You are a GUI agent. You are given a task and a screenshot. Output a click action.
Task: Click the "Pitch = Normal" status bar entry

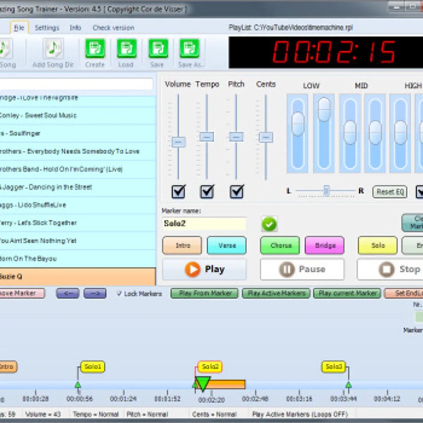pyautogui.click(x=147, y=414)
